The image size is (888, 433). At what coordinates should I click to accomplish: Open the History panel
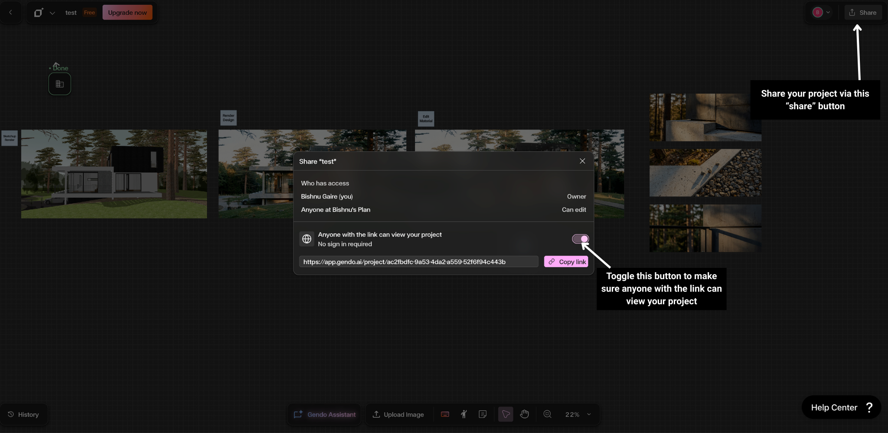click(x=24, y=414)
